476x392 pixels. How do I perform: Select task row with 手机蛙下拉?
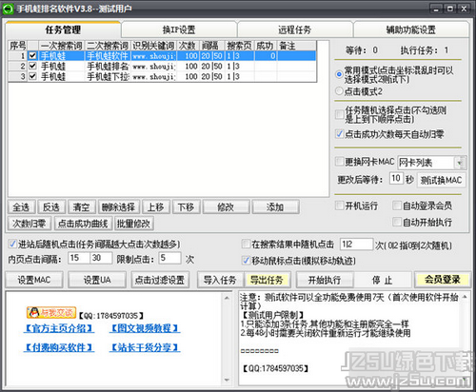pyautogui.click(x=163, y=76)
